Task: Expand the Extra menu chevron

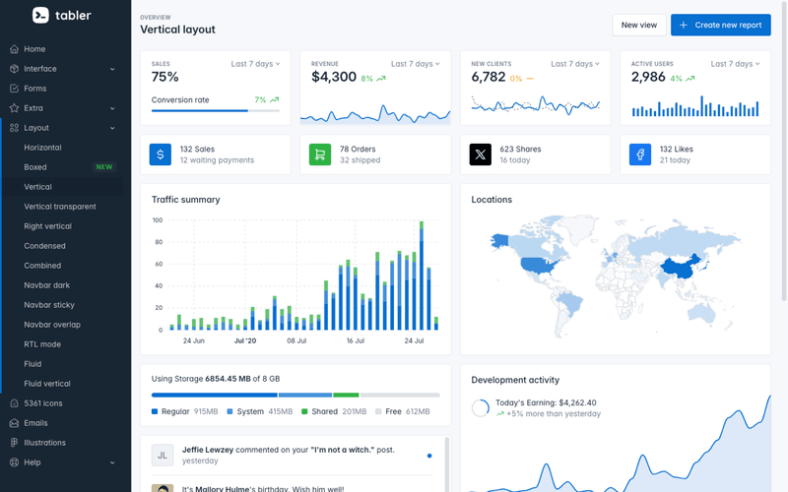Action: coord(112,108)
